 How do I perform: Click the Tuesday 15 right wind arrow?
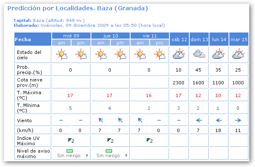click(238, 120)
